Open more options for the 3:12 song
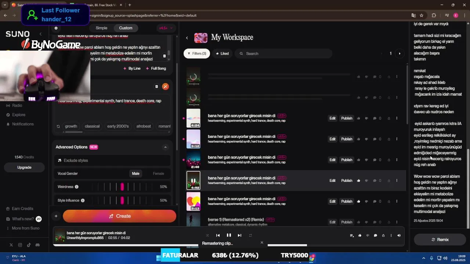 pyautogui.click(x=397, y=139)
